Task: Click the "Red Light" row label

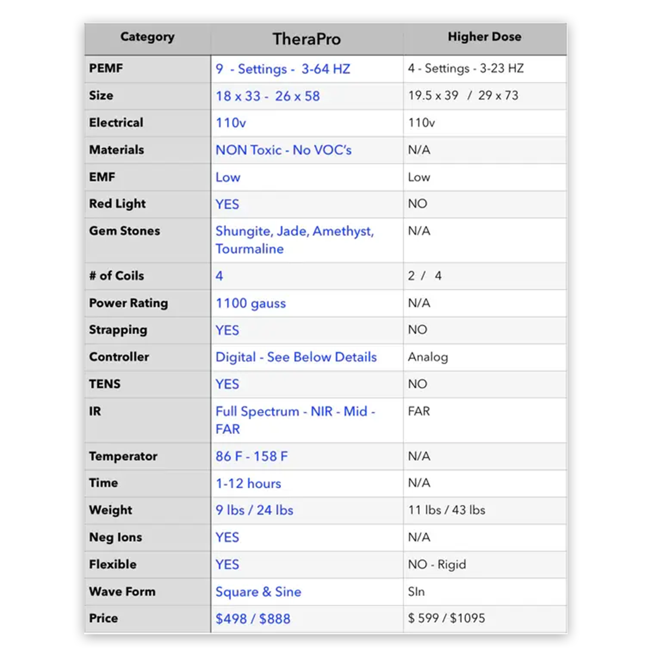Action: tap(117, 204)
